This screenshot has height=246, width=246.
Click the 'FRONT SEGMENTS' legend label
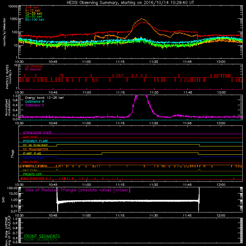pos(42,236)
